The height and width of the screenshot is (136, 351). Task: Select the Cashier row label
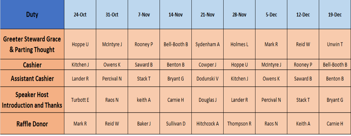pos(32,65)
